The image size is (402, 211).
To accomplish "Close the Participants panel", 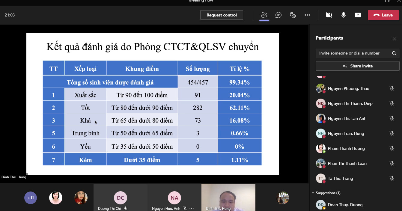I will pos(394,39).
